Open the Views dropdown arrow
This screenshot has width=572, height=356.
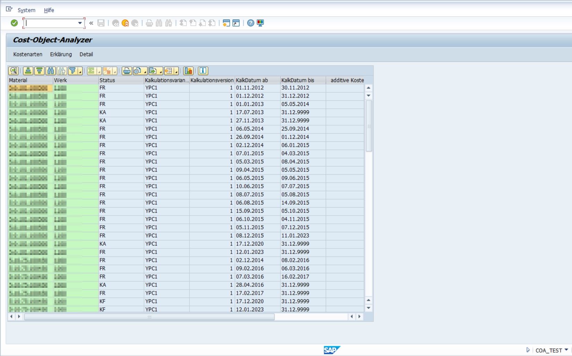(x=145, y=71)
